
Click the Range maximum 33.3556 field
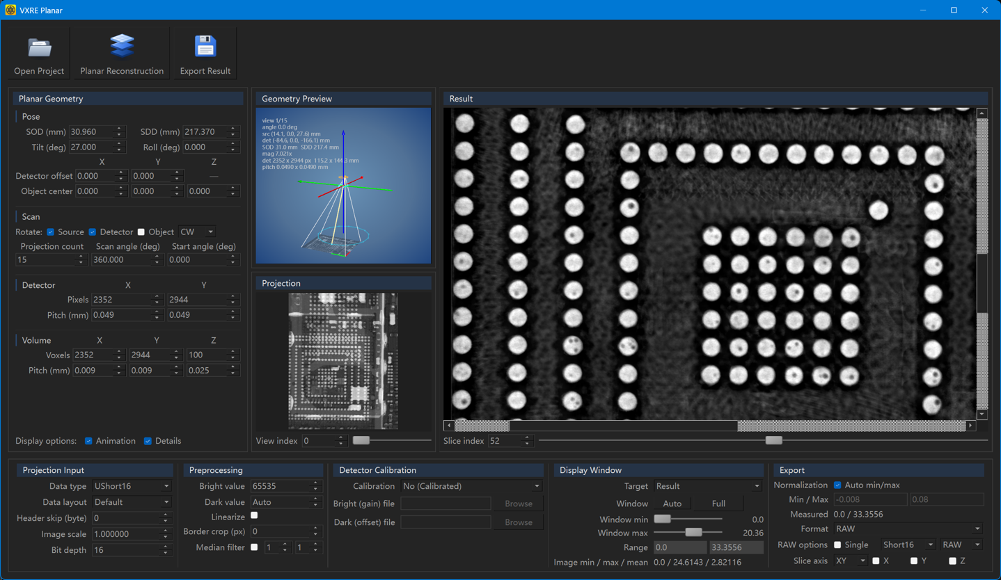(x=736, y=547)
